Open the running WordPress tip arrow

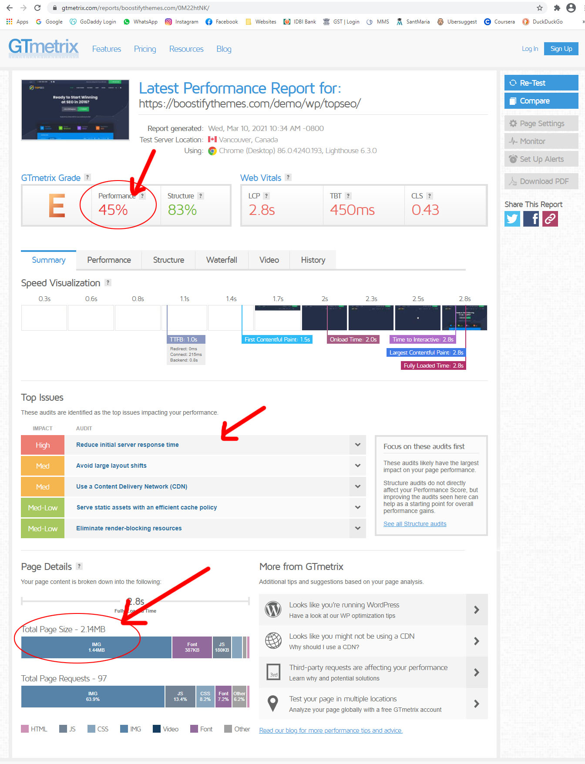pyautogui.click(x=477, y=610)
